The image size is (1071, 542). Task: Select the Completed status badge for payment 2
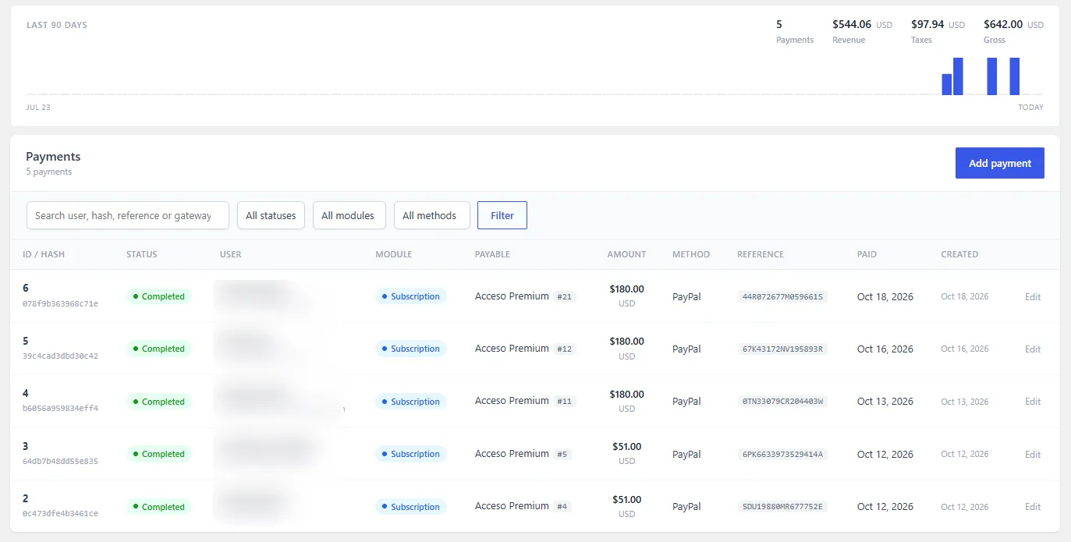click(159, 507)
